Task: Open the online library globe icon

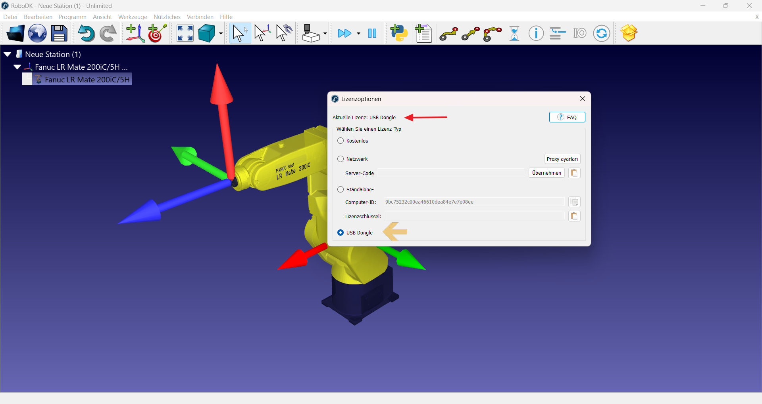Action: click(x=37, y=33)
